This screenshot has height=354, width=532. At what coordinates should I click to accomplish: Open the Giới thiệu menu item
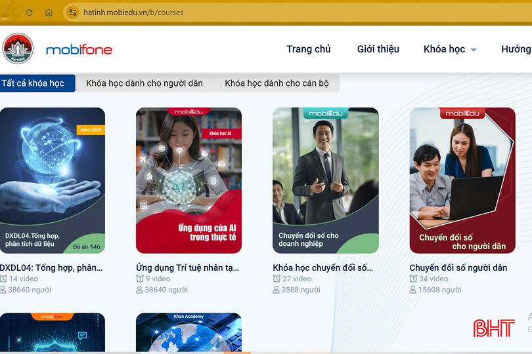pos(378,49)
